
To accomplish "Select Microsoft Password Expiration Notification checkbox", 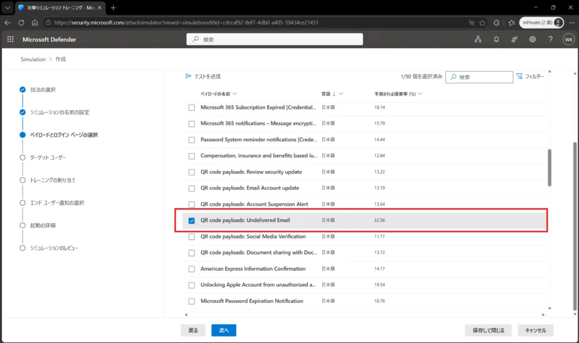I will coord(192,301).
